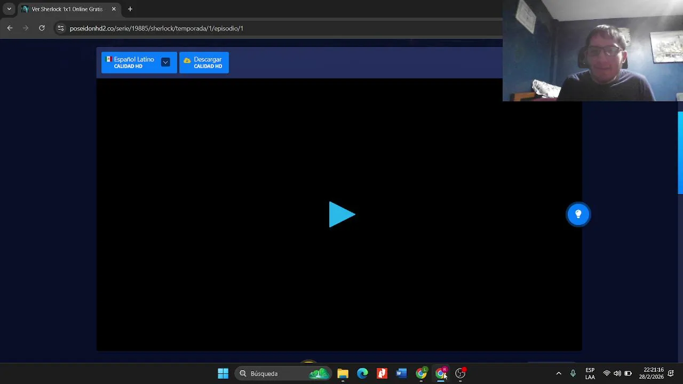This screenshot has height=384, width=683.
Task: Click the cloud download icon on Descargar
Action: tap(187, 60)
